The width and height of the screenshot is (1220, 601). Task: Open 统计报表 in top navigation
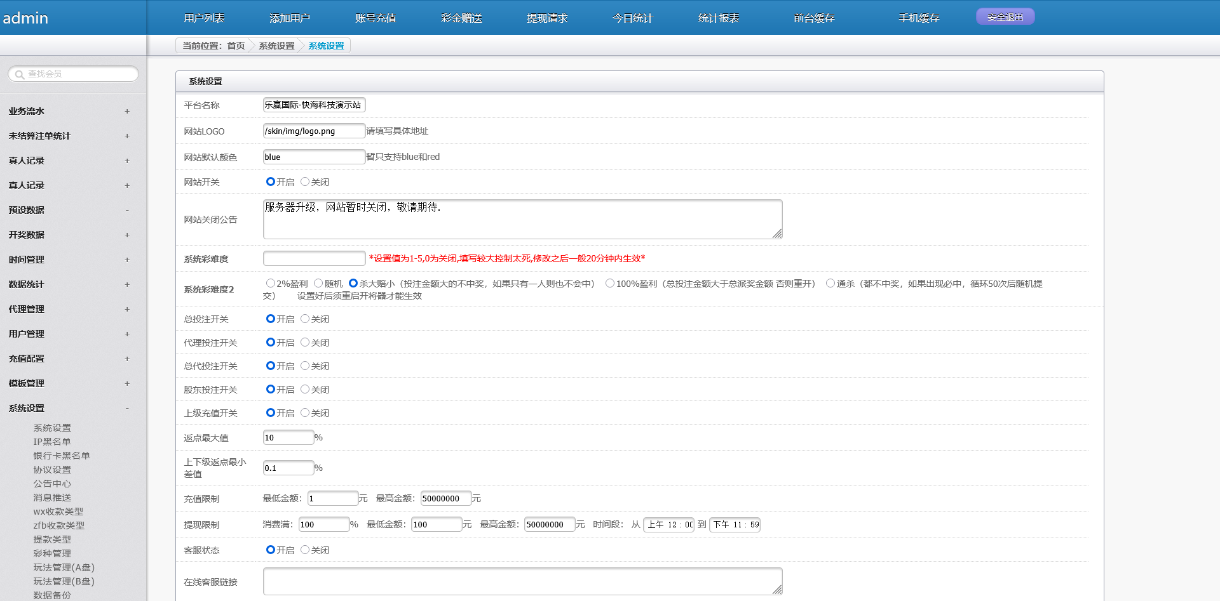[x=719, y=18]
